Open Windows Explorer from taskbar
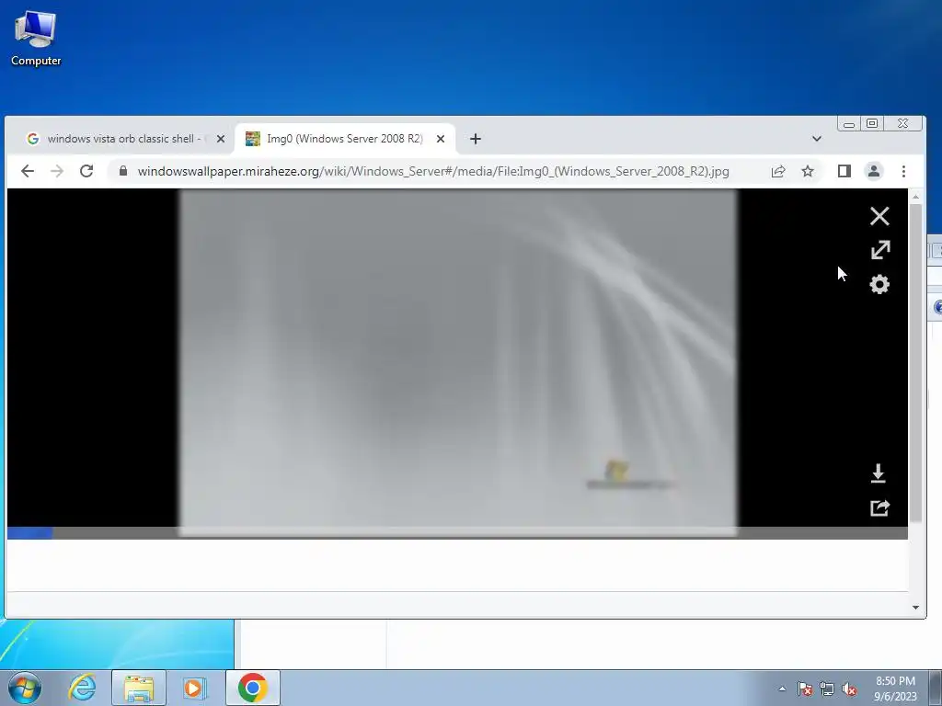The height and width of the screenshot is (706, 942). pyautogui.click(x=139, y=688)
